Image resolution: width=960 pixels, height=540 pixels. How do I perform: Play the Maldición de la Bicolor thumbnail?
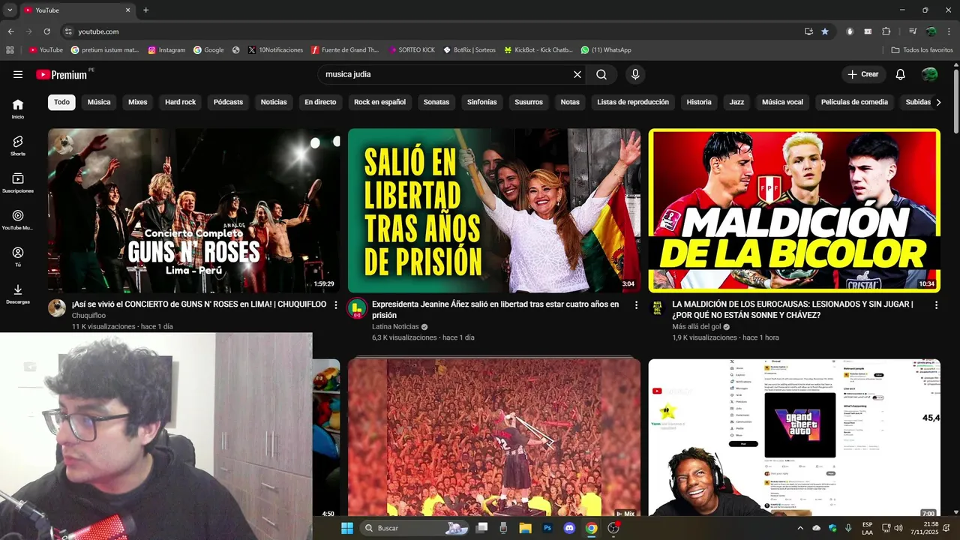[x=794, y=211]
